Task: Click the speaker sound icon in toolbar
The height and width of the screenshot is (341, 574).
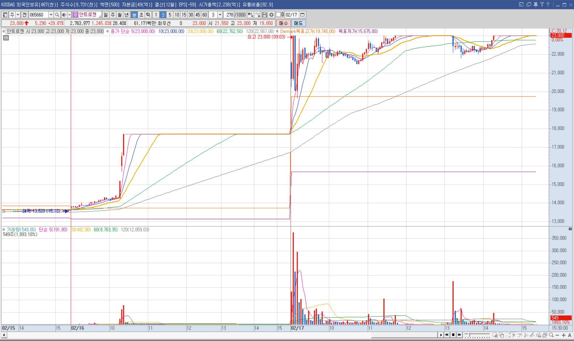Action: tap(64, 15)
